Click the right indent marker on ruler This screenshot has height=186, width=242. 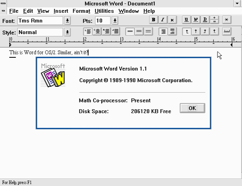231,45
